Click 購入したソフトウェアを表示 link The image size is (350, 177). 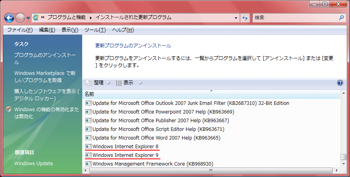click(x=47, y=95)
